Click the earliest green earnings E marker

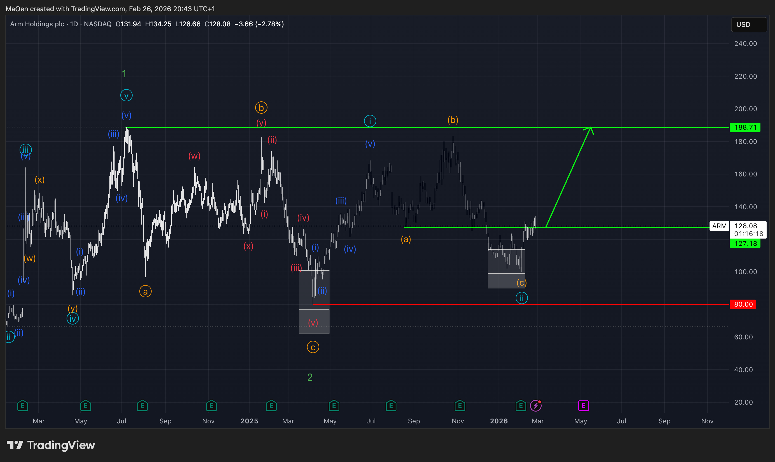pos(22,406)
